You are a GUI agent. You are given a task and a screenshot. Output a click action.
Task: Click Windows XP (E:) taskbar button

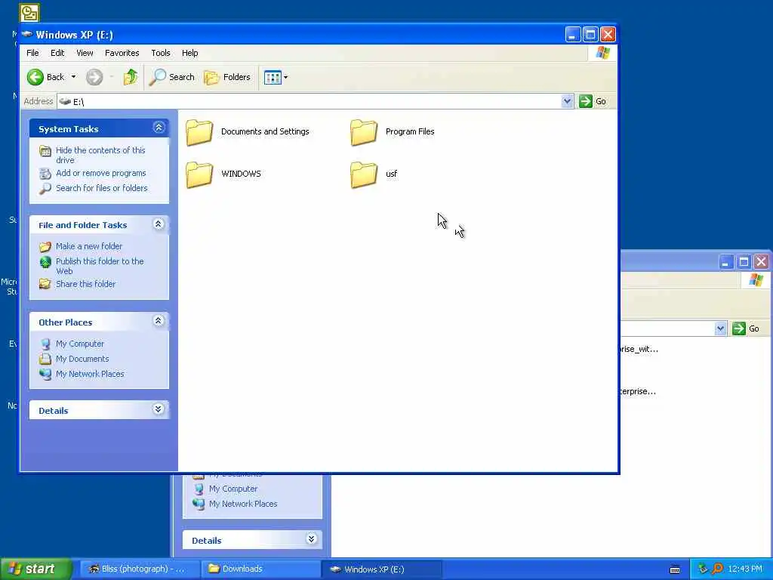pos(381,569)
